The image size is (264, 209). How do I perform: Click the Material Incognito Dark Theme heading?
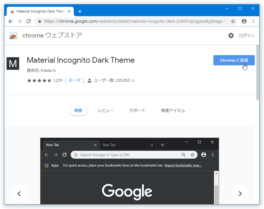(x=81, y=60)
